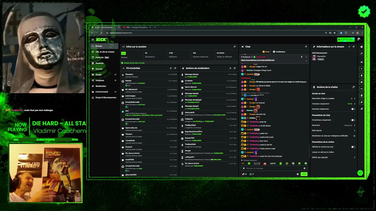Viewport: 376px width, 211px height.
Task: Filter the Fil d'activités feed
Action: (171, 68)
